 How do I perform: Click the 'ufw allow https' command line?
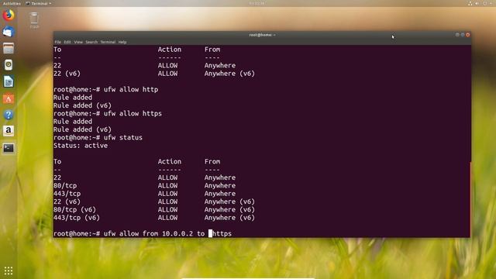[108, 114]
